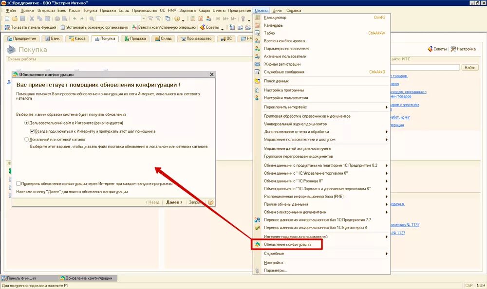
Task: Switch to the Склад tab
Action: pyautogui.click(x=163, y=38)
